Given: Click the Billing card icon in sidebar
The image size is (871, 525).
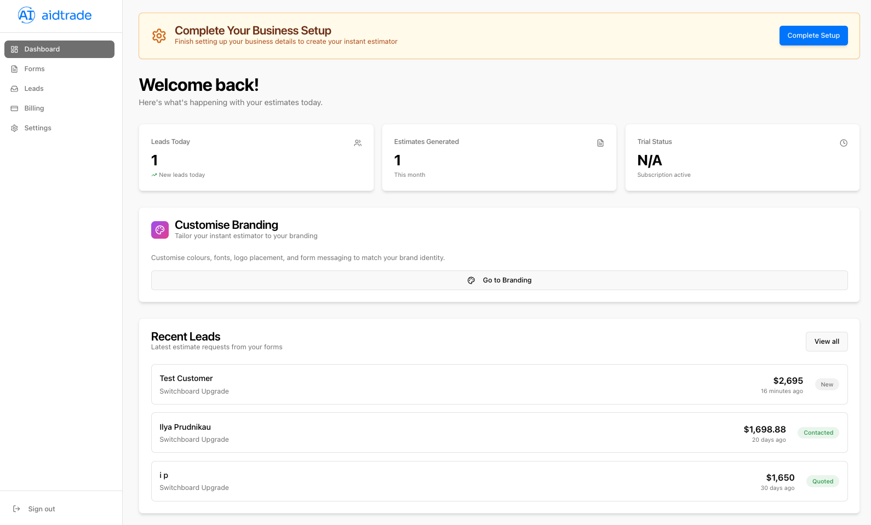Looking at the screenshot, I should (15, 108).
